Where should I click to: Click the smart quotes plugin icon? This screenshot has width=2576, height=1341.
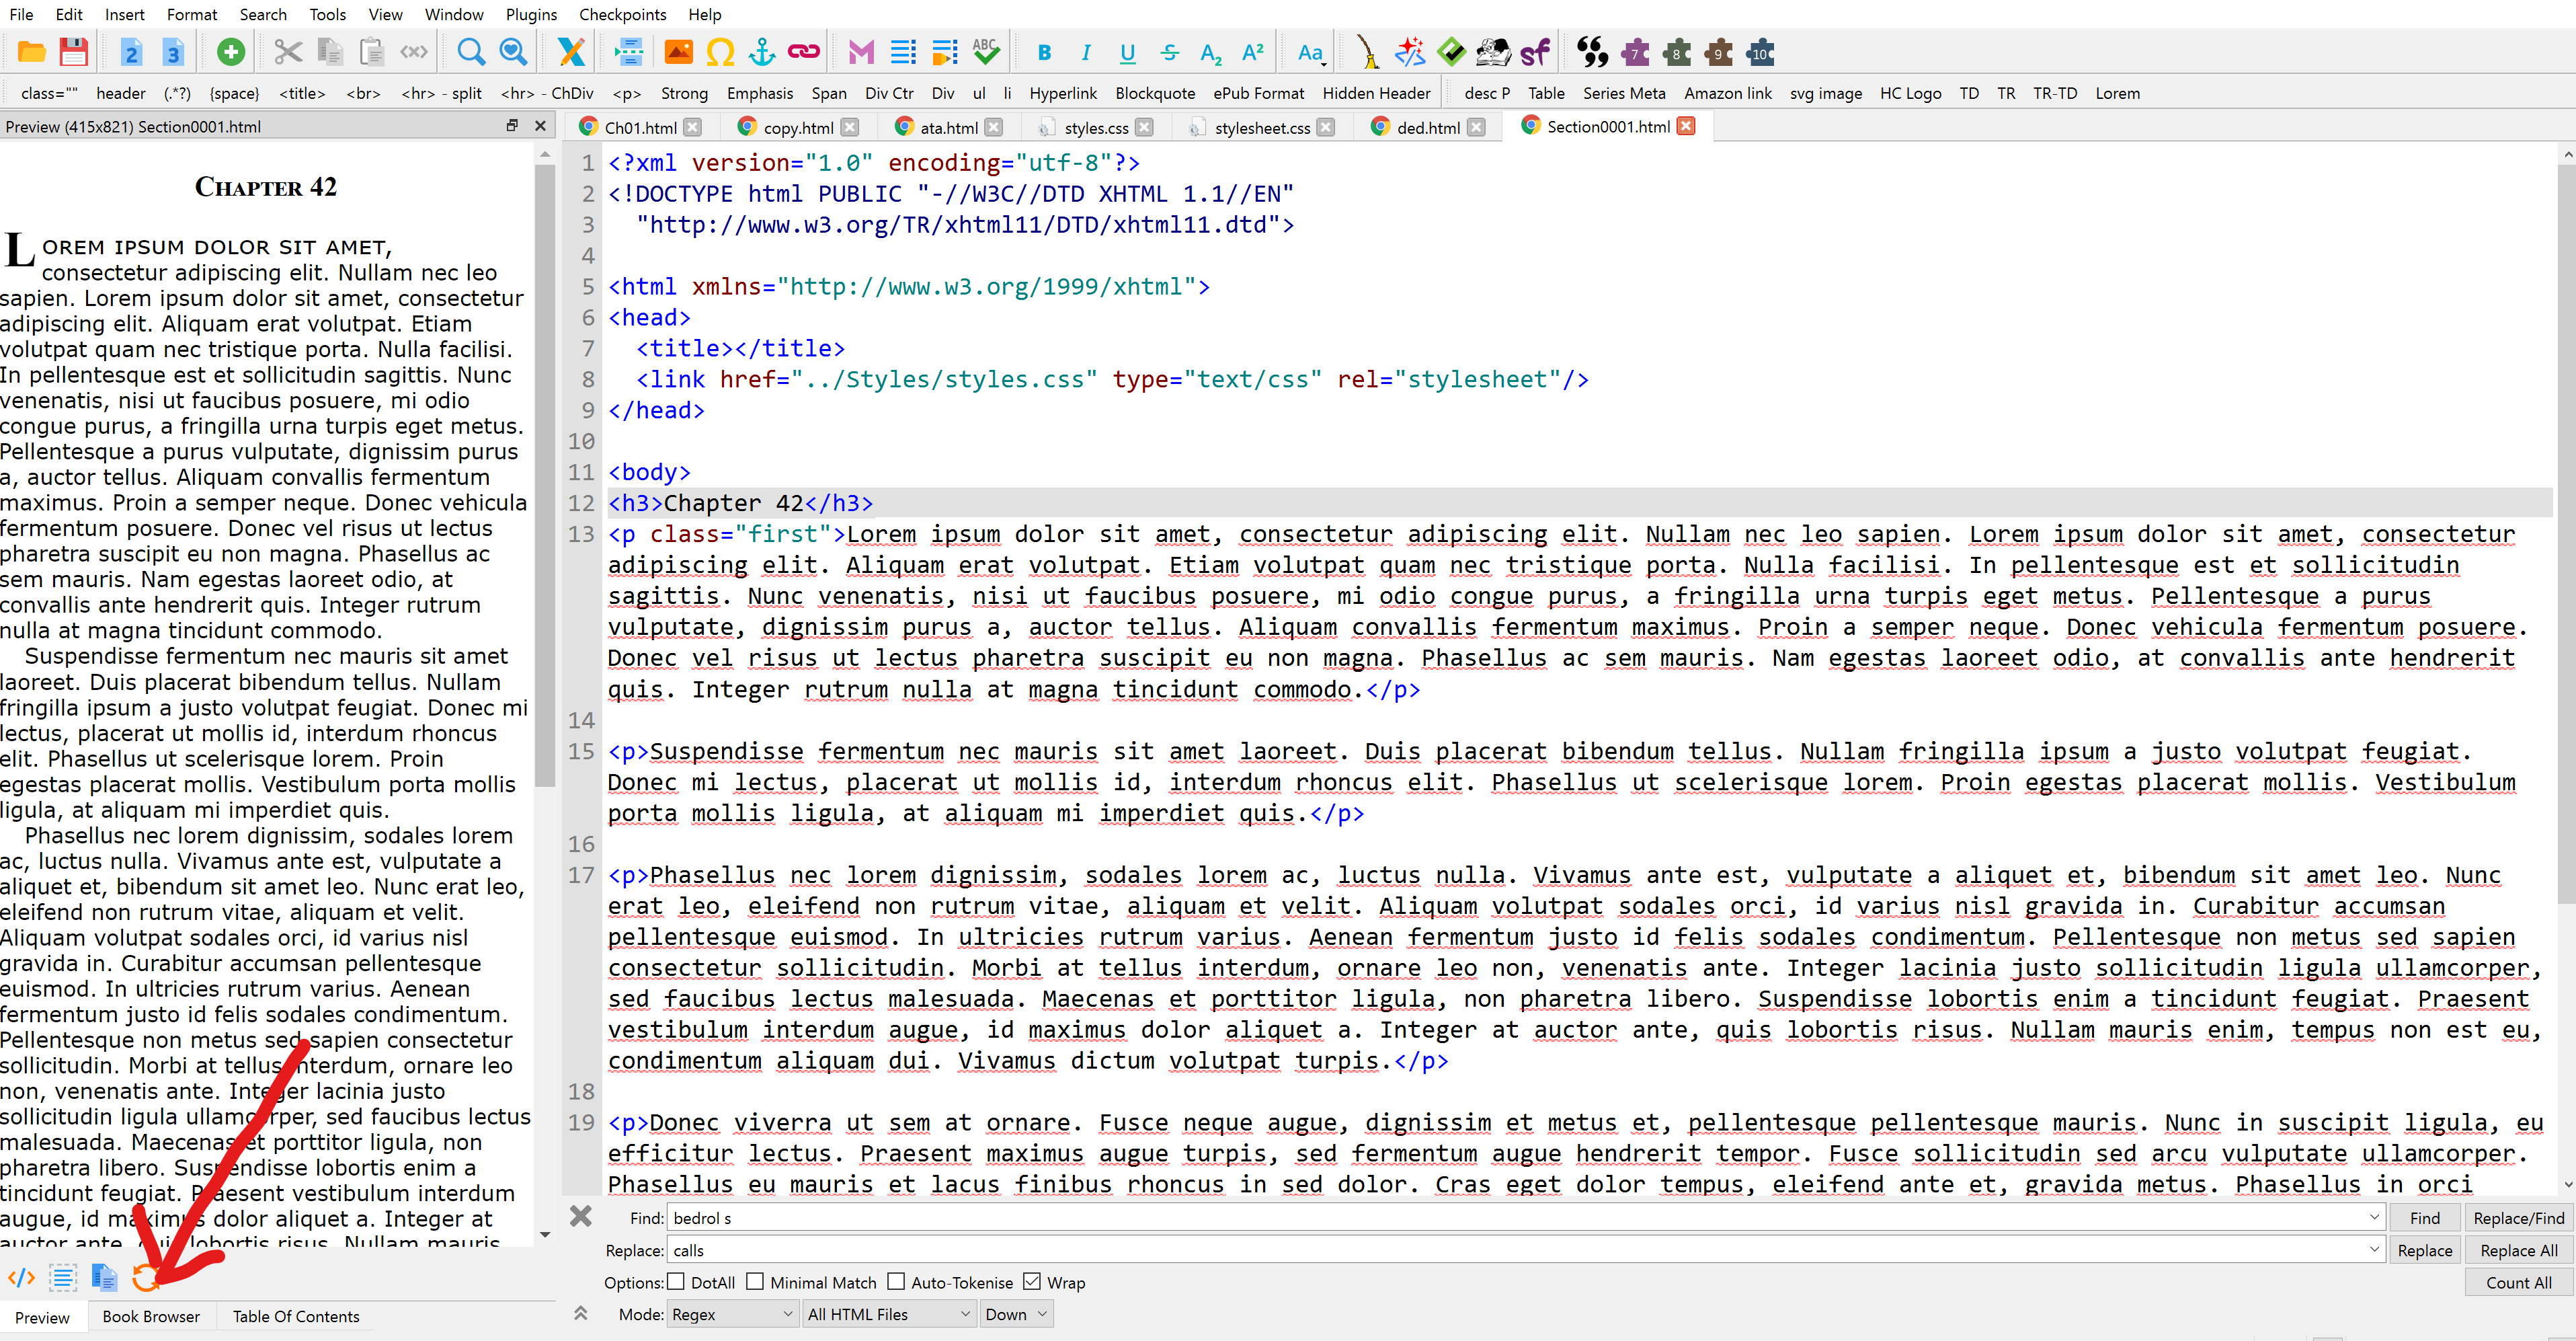click(x=1592, y=52)
